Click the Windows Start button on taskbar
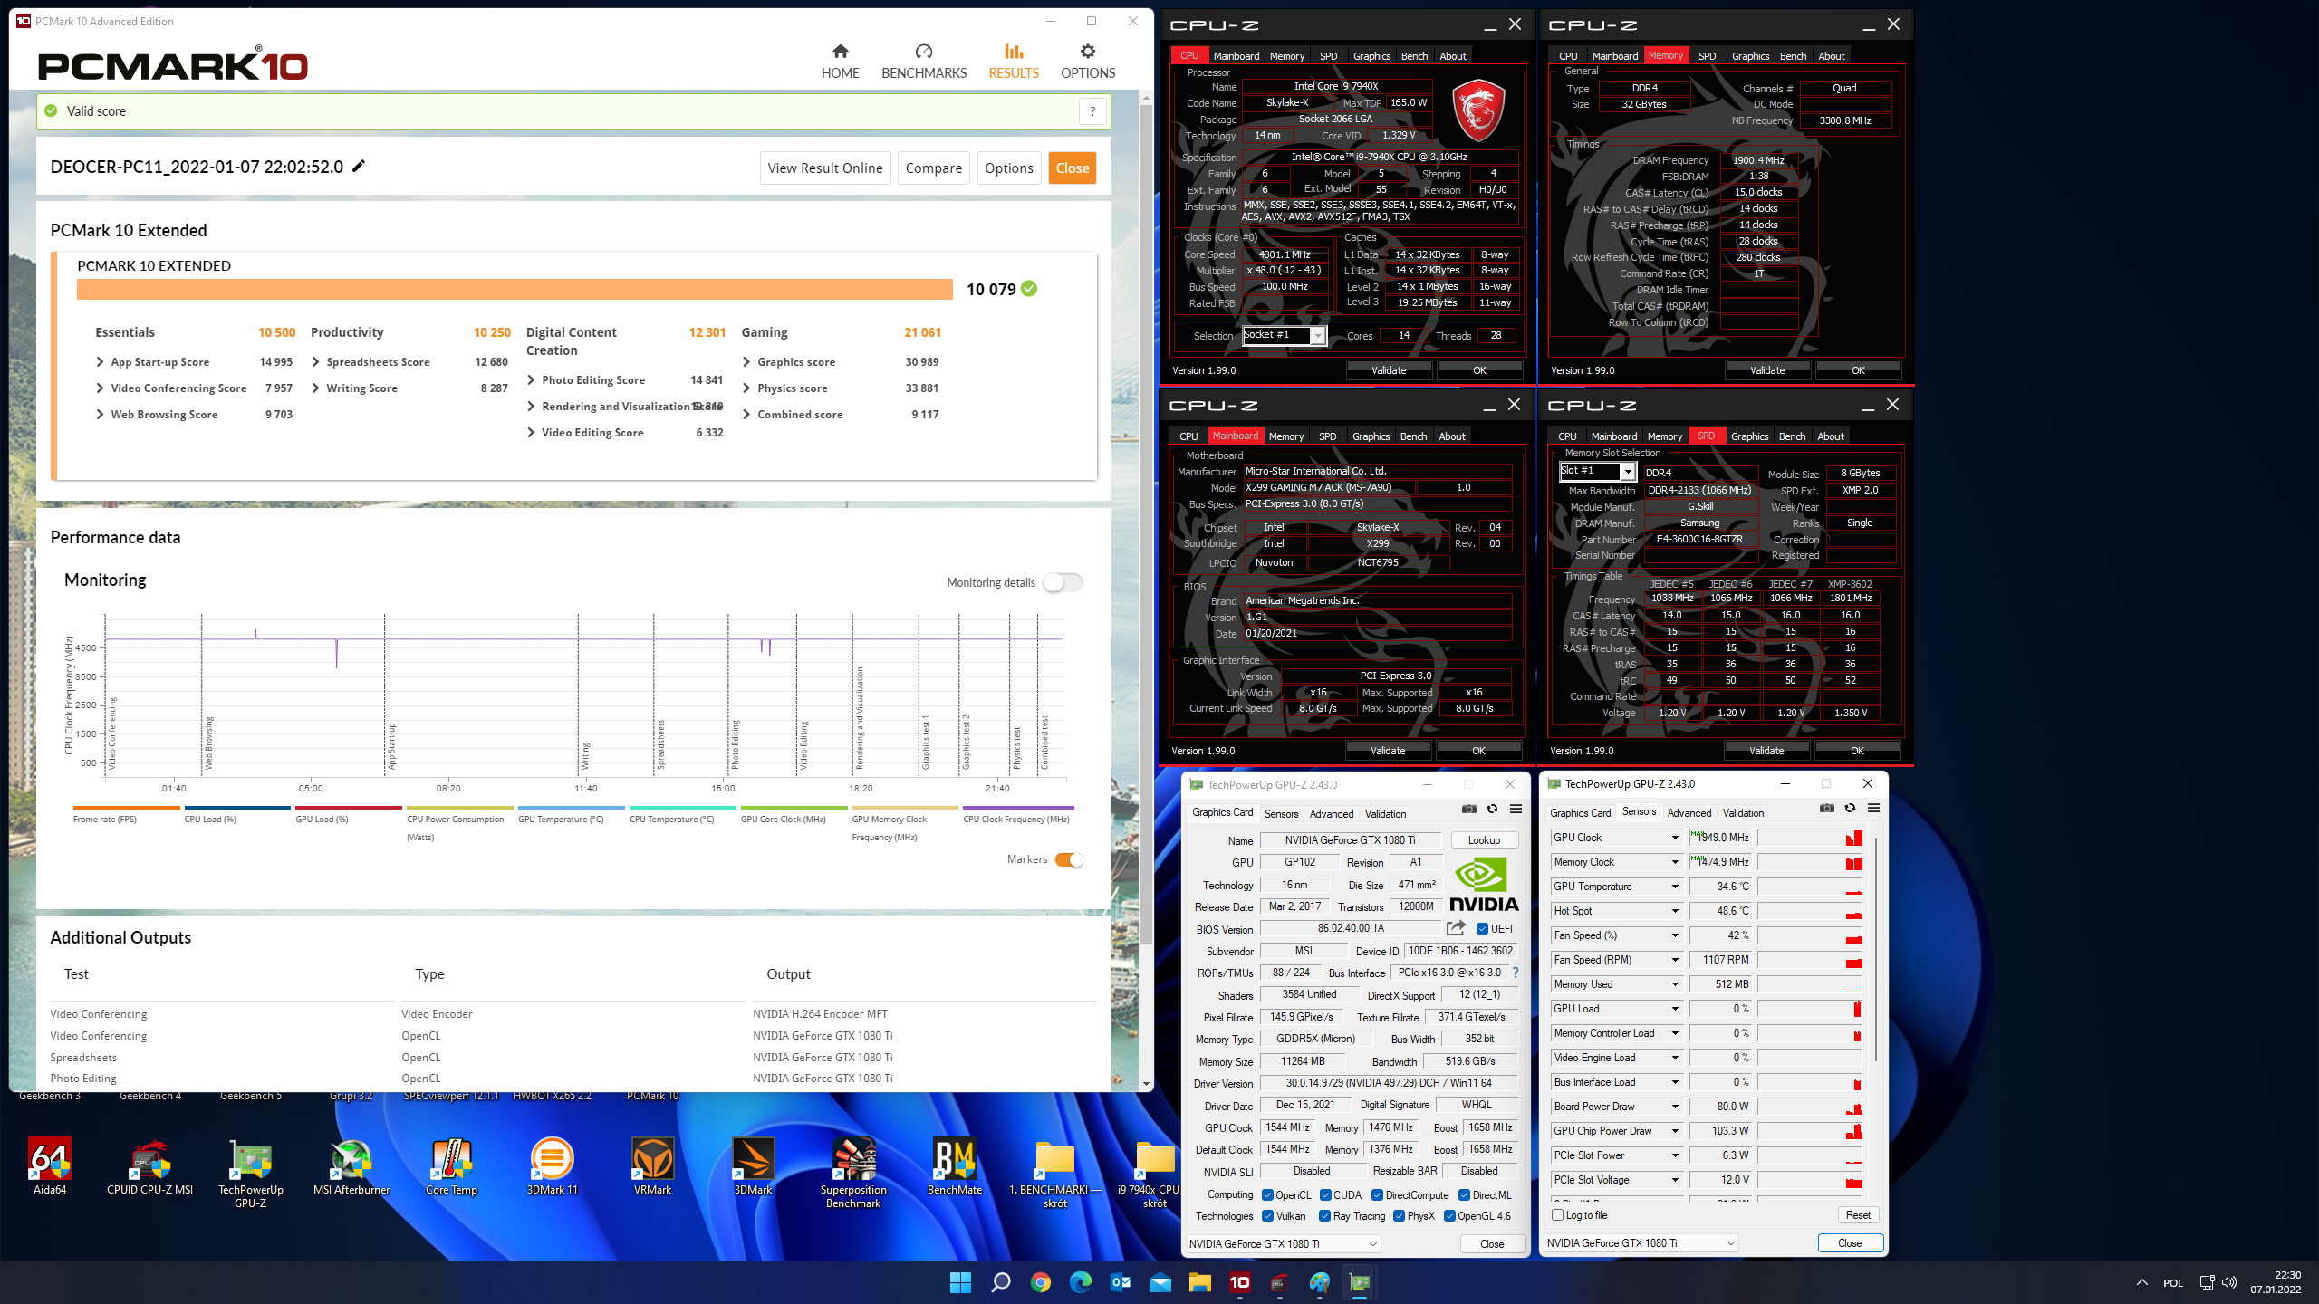 (960, 1282)
